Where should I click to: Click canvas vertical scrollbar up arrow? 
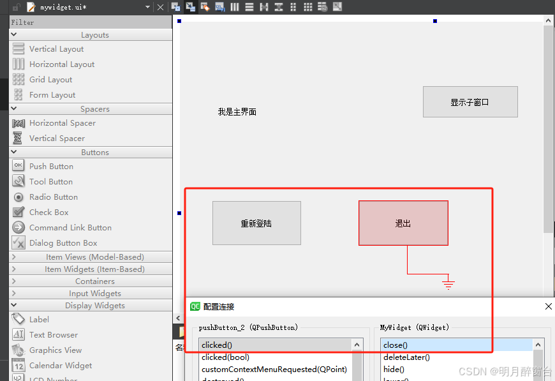click(548, 20)
